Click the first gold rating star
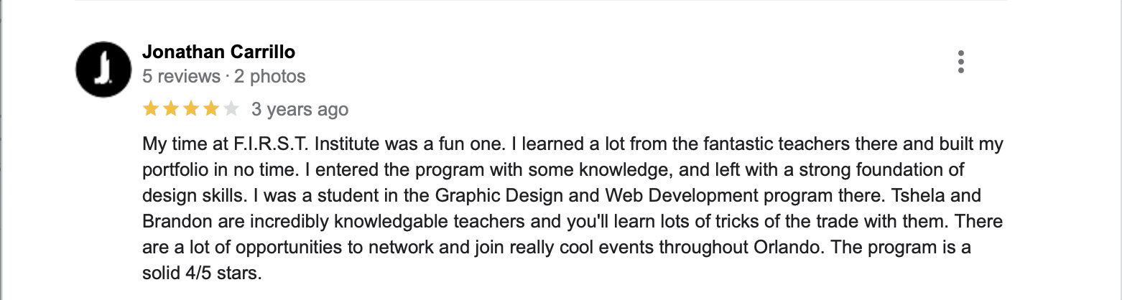The width and height of the screenshot is (1122, 300). [151, 109]
